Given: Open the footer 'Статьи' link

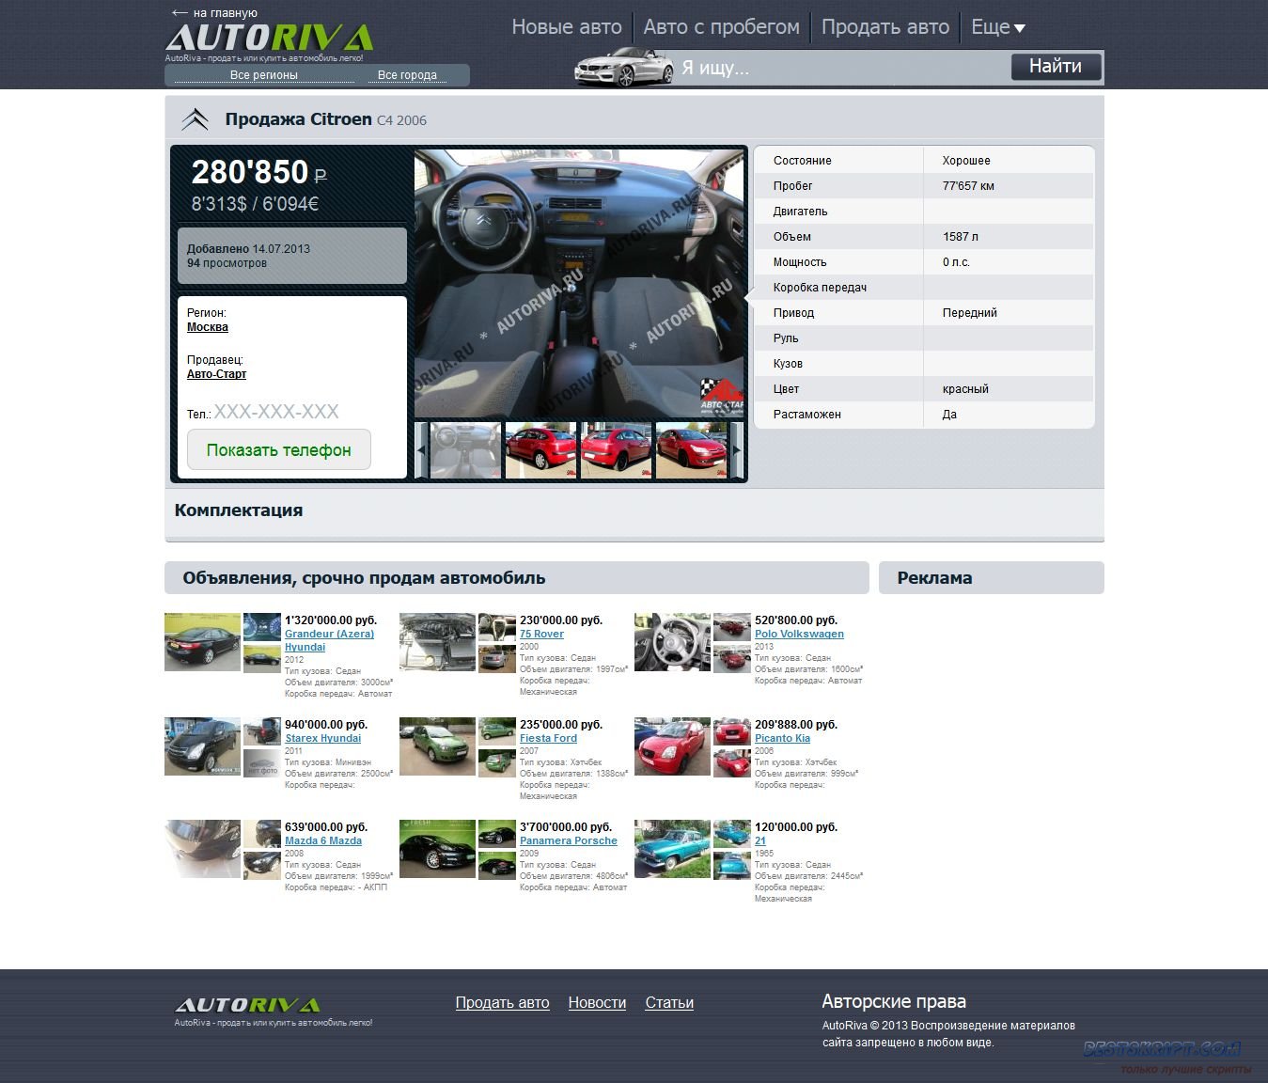Looking at the screenshot, I should [669, 1003].
